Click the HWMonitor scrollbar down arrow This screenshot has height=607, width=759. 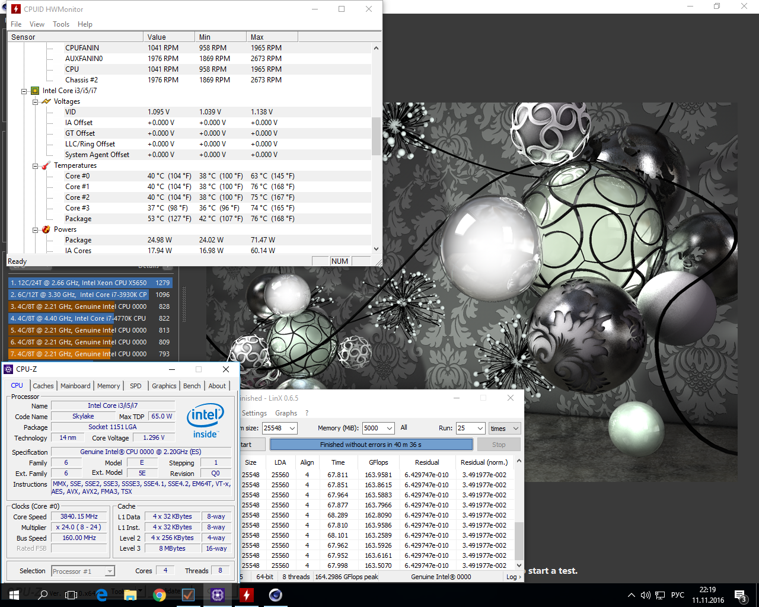(x=376, y=250)
